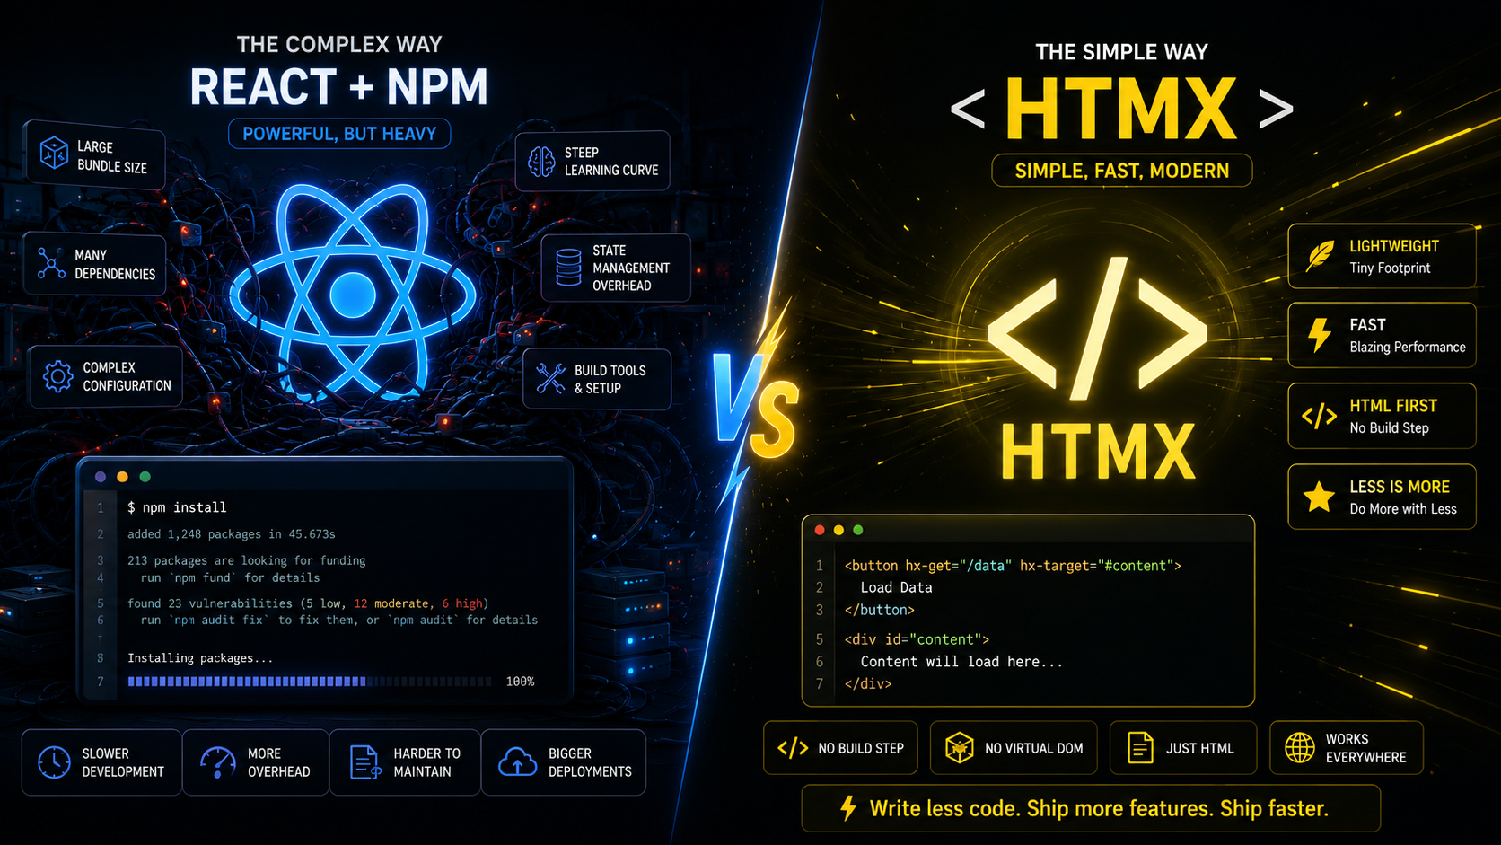Screen dimensions: 1501x845
Task: Click the Harder to Maintain document icon
Action: click(x=364, y=762)
